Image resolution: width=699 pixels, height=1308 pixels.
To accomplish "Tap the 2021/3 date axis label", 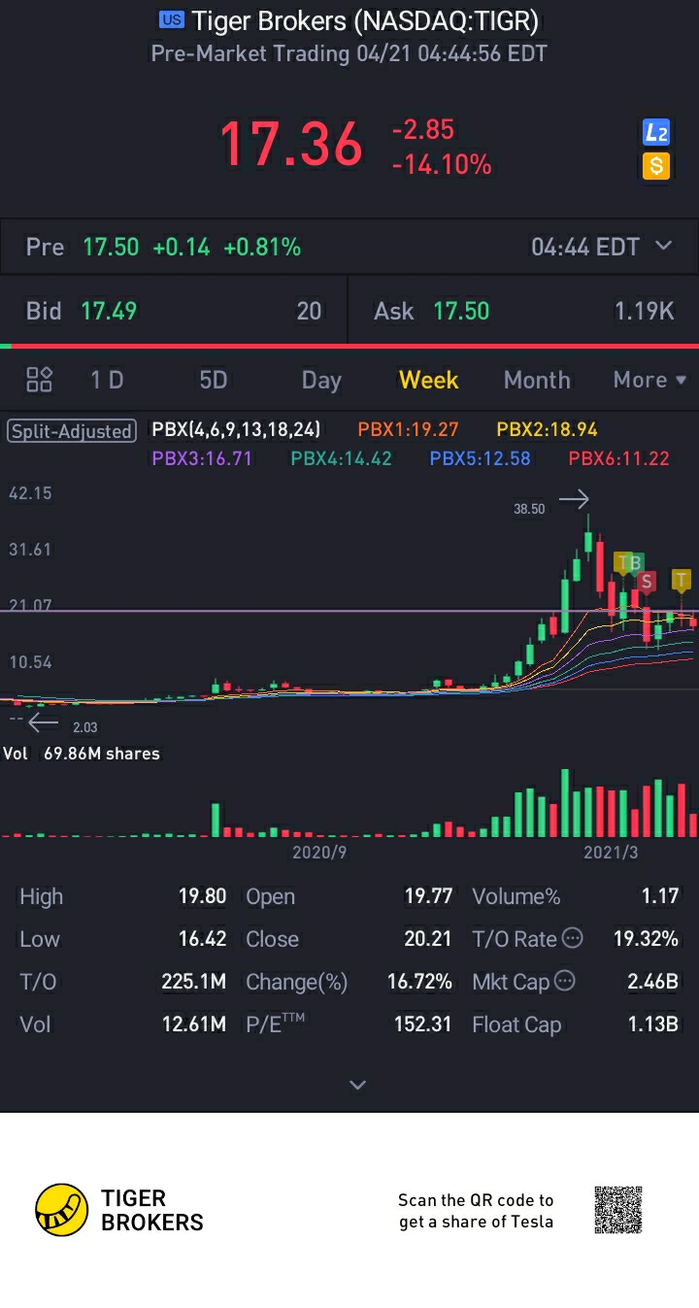I will pos(611,853).
